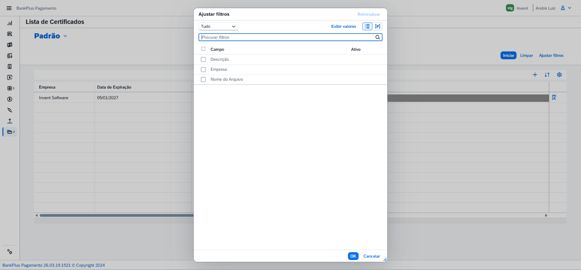581x270 pixels.
Task: Open the gears settings icon in sidebar
Action: 10,252
